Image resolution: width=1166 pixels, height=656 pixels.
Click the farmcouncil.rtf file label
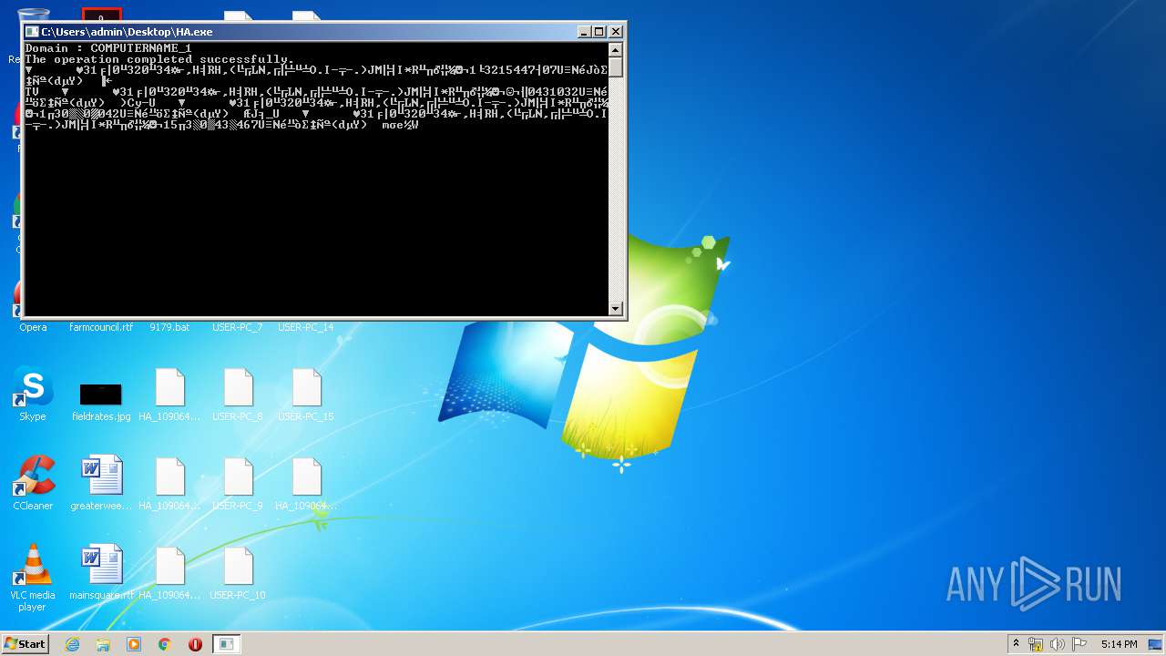(101, 327)
